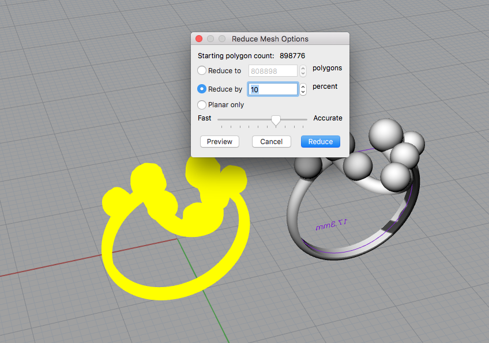Click the starting polygon count value 898776

click(x=292, y=55)
